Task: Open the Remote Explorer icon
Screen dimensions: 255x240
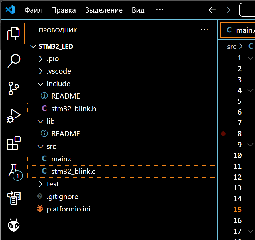Action: tap(14, 198)
